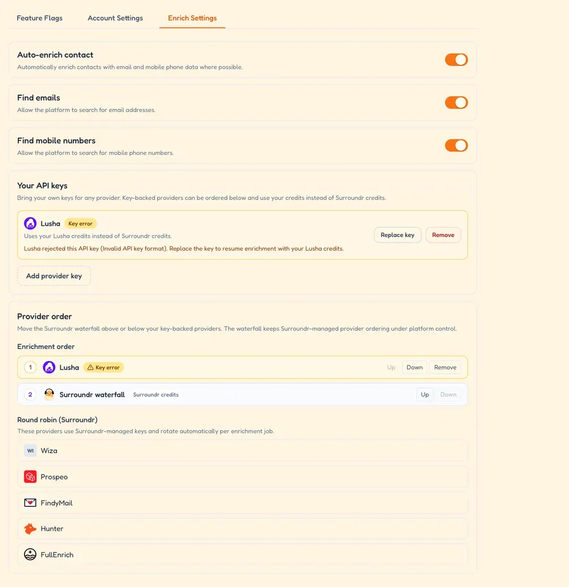The height and width of the screenshot is (587, 569).
Task: Click Add provider key button
Action: point(54,276)
